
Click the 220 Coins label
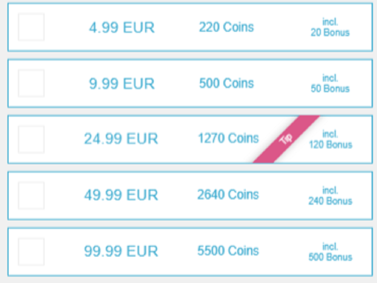pyautogui.click(x=226, y=27)
